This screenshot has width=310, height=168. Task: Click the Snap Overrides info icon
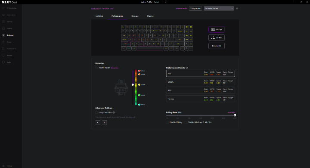point(114,112)
